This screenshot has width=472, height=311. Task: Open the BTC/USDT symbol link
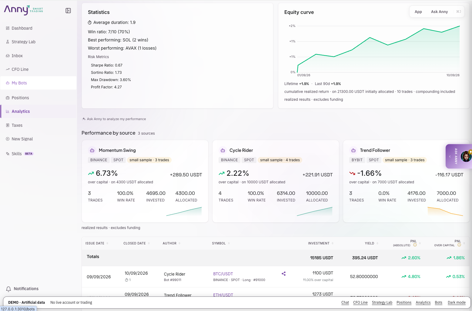pyautogui.click(x=223, y=274)
